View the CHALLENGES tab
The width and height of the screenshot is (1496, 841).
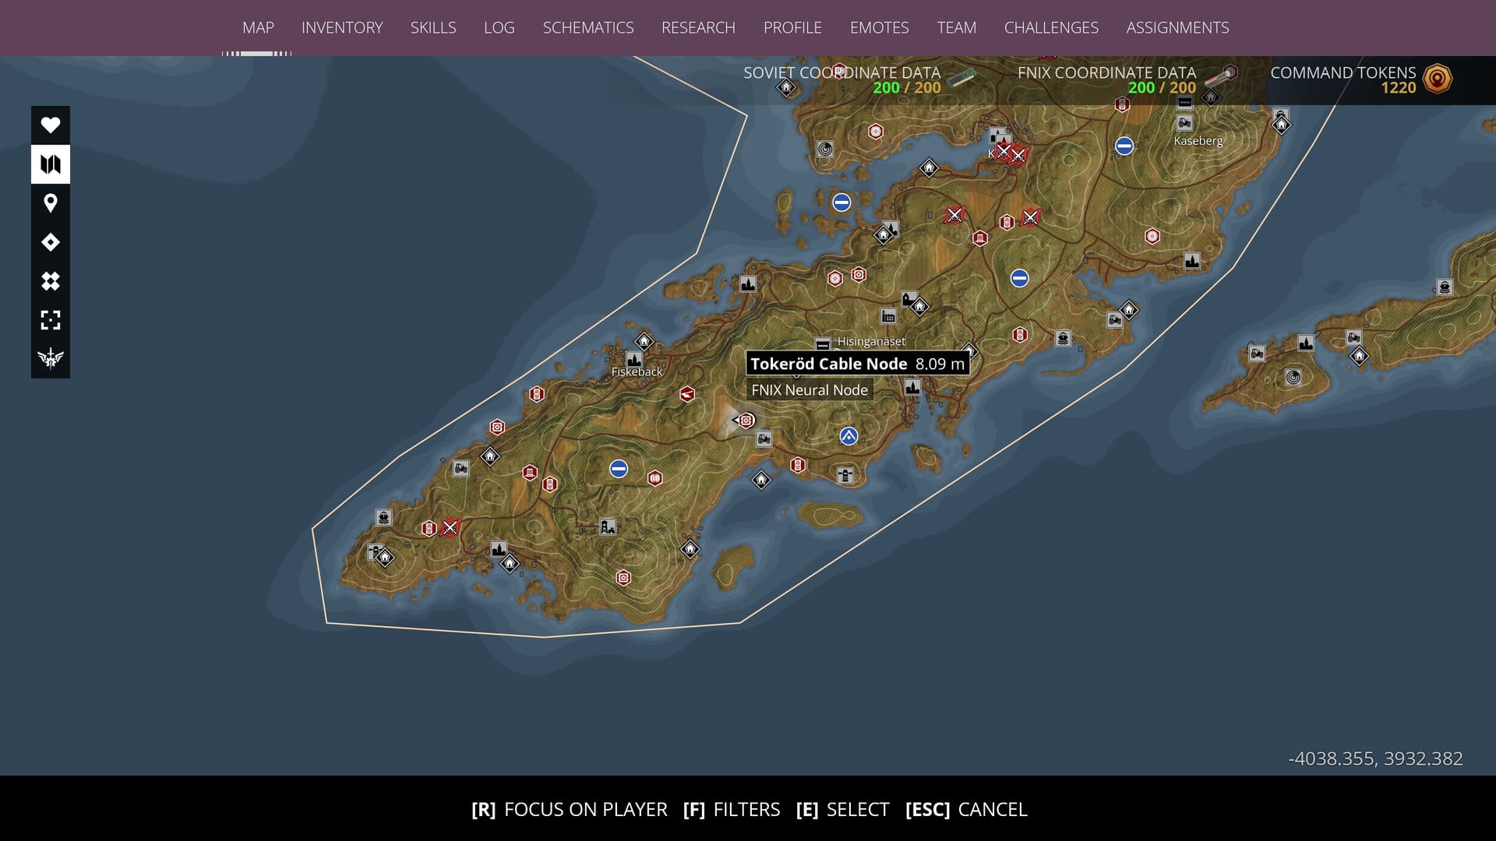tap(1051, 28)
